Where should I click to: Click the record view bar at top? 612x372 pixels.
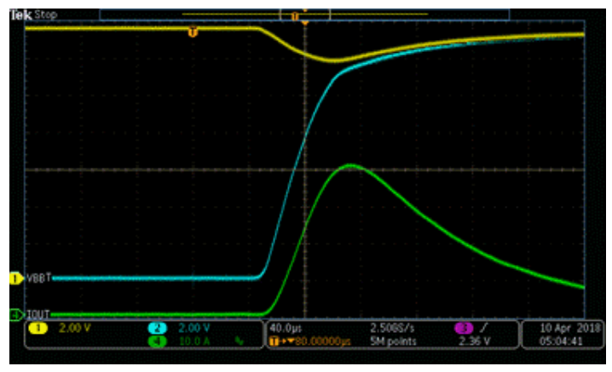point(304,14)
